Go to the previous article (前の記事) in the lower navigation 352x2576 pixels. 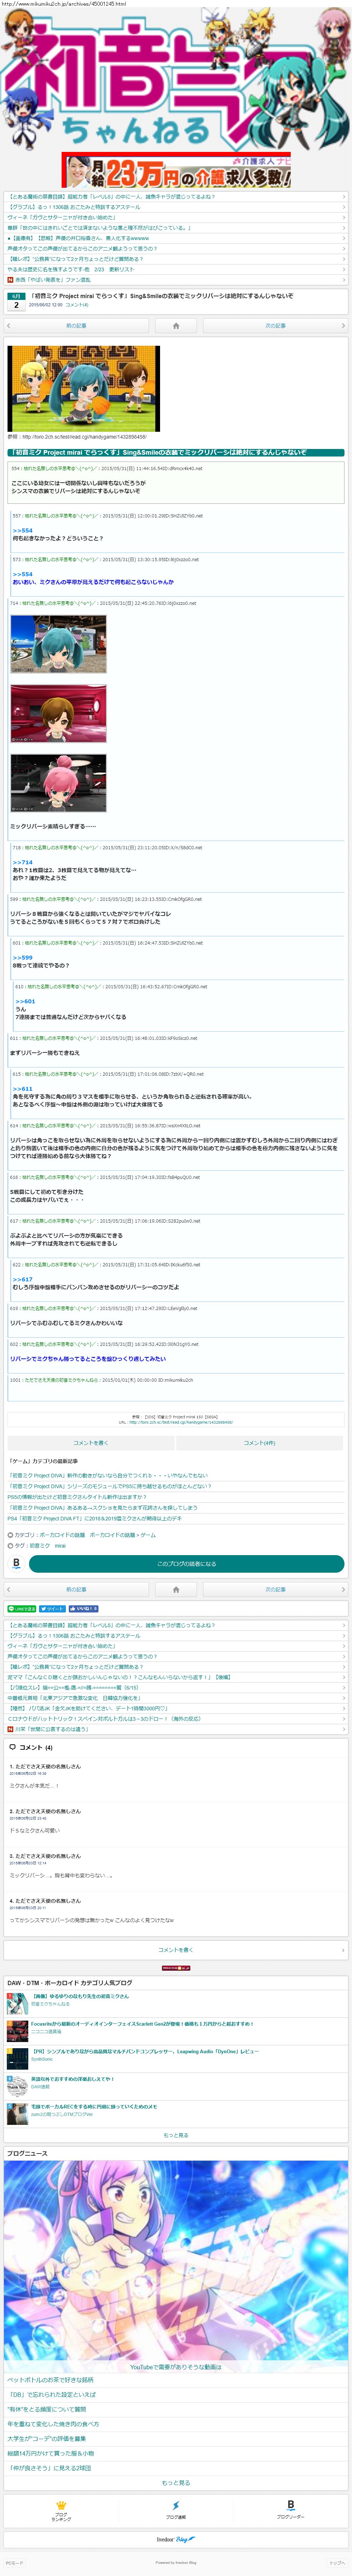click(x=76, y=1589)
